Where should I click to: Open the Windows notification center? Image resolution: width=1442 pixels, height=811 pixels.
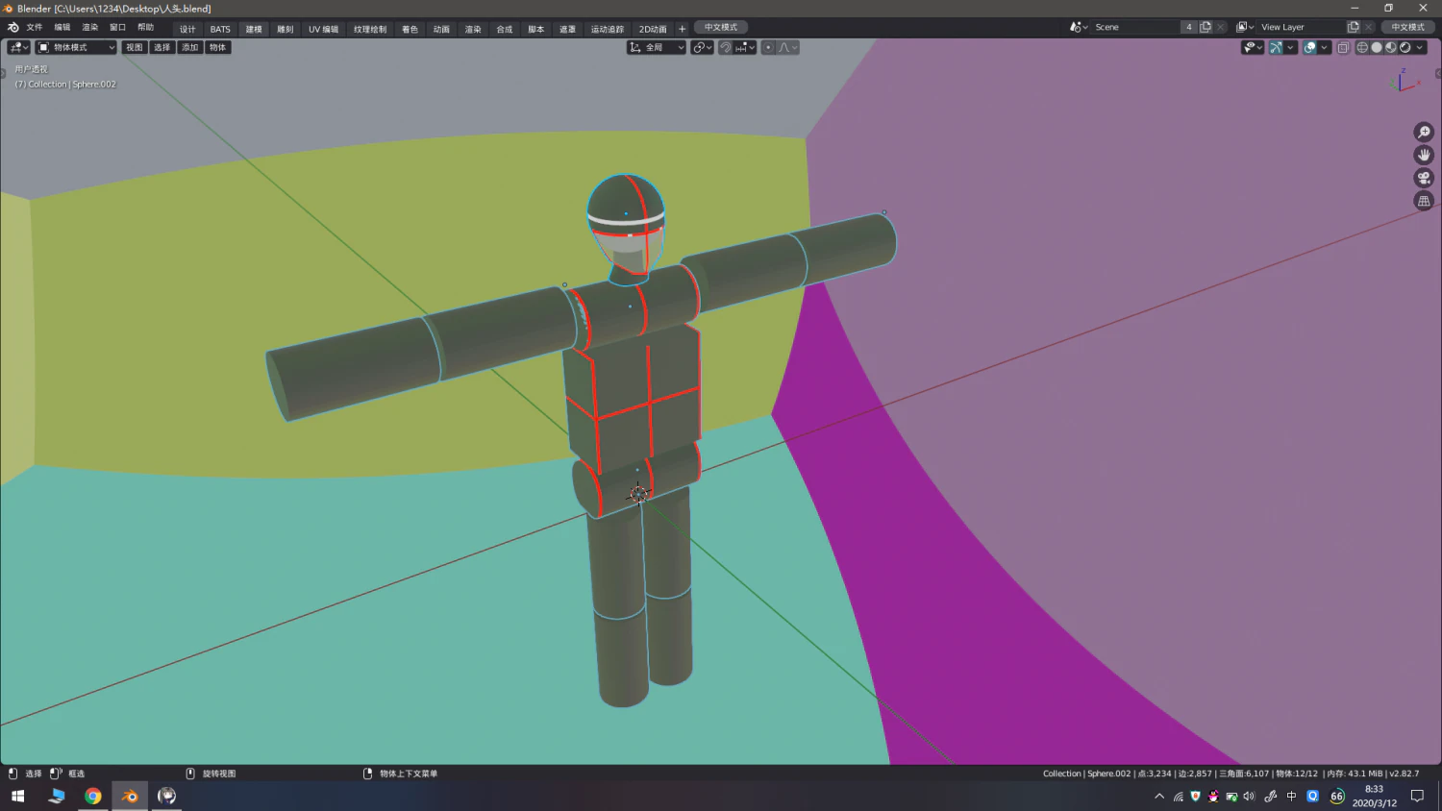point(1417,796)
